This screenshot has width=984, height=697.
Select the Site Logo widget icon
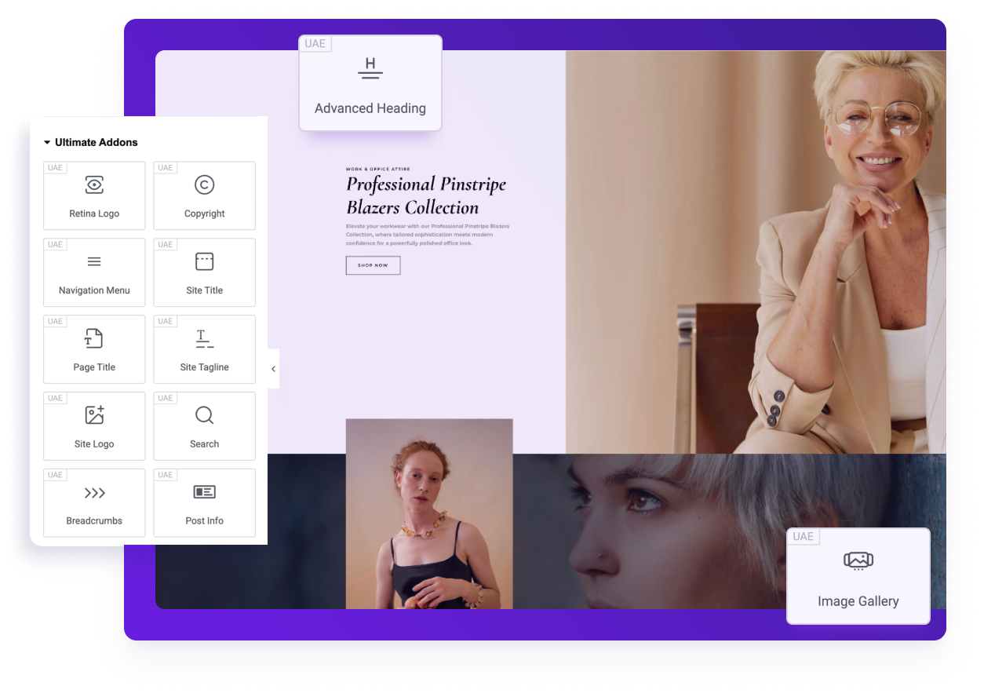pos(94,416)
